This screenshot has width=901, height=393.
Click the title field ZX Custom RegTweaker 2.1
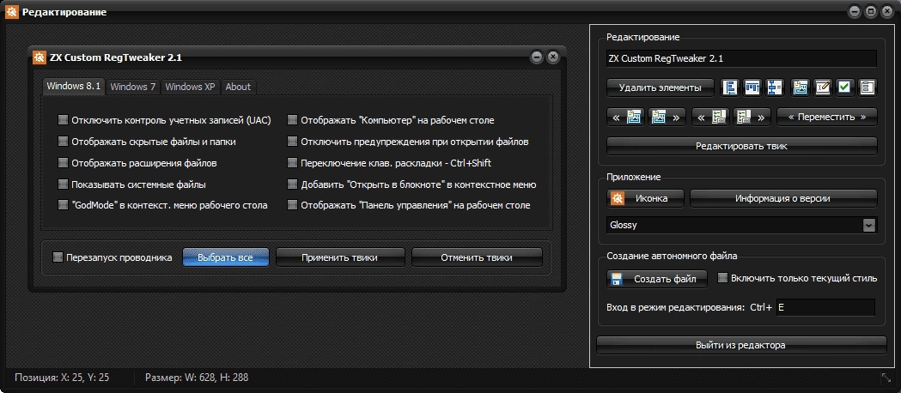(742, 58)
